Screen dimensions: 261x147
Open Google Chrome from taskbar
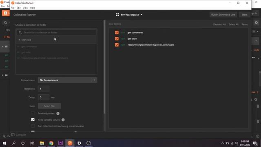(51, 143)
